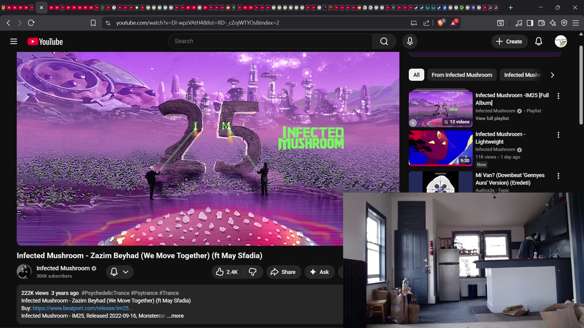The width and height of the screenshot is (584, 328).
Task: Click the #PsychedelicTrance hashtag
Action: pyautogui.click(x=105, y=293)
